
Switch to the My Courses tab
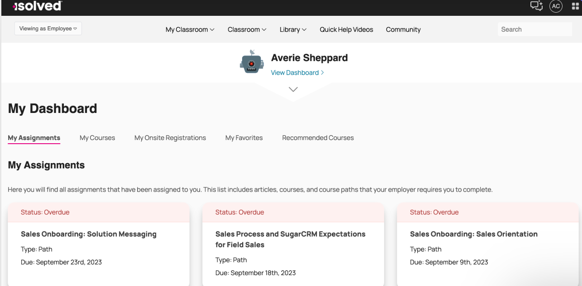tap(97, 138)
